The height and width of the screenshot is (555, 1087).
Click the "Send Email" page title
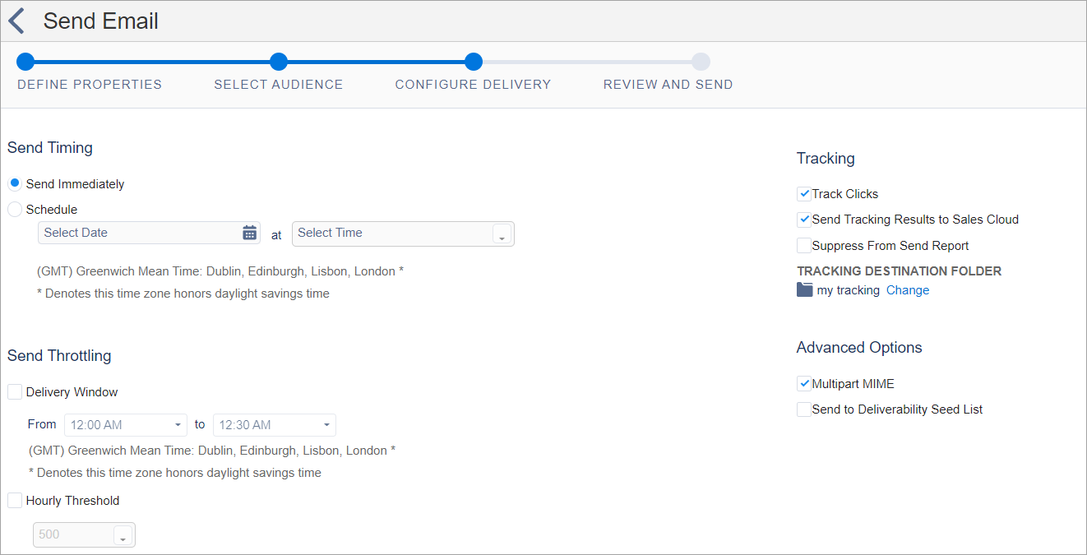101,21
